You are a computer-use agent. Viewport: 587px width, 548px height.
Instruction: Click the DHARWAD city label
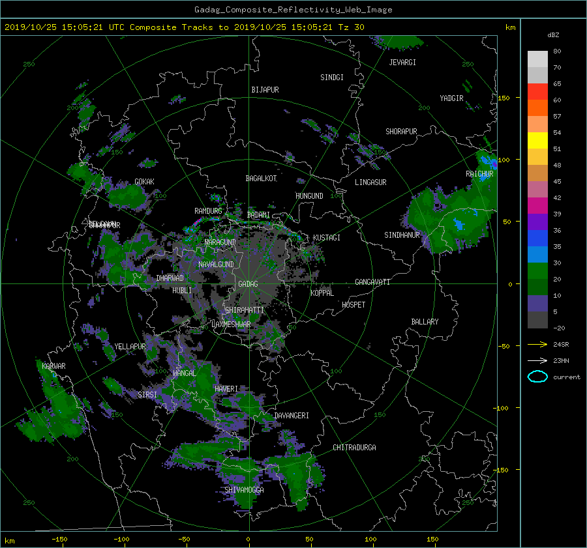click(x=170, y=278)
